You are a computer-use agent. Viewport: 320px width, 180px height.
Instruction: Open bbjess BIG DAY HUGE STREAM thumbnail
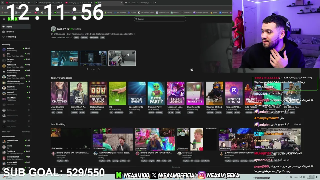[x=155, y=139]
